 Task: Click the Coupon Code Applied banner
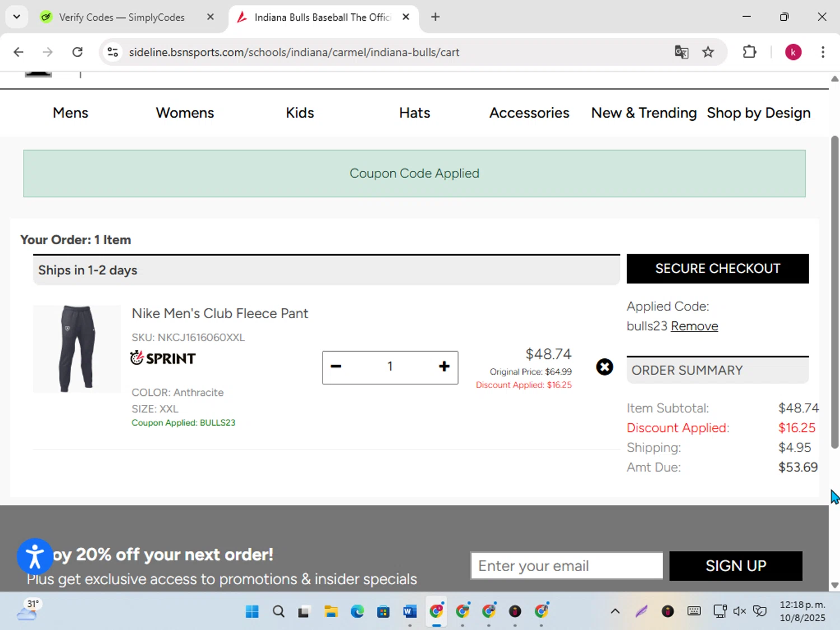tap(414, 174)
